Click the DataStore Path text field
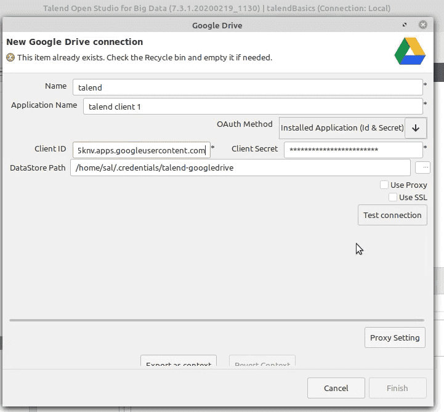The image size is (444, 412). point(240,168)
